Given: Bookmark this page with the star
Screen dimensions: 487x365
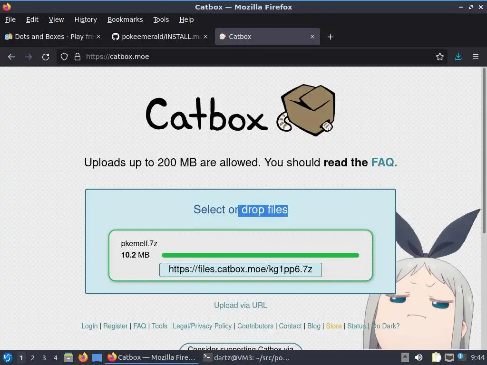Looking at the screenshot, I should 440,57.
